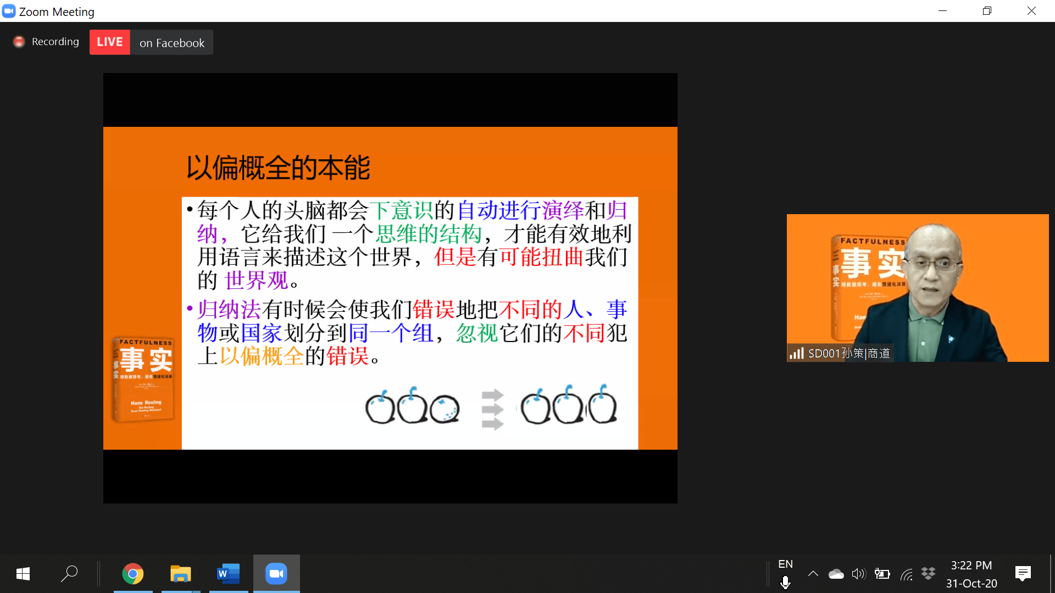Open Wi-Fi network settings icon

click(x=906, y=575)
